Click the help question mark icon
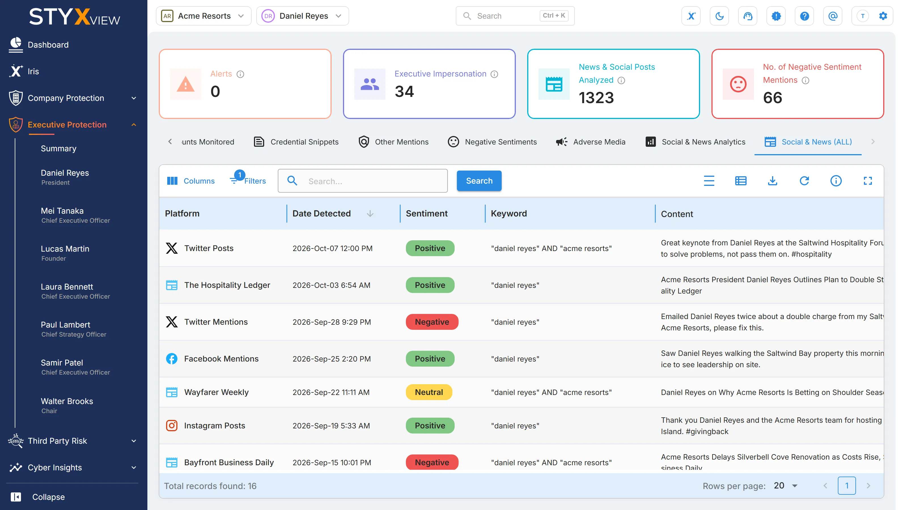This screenshot has height=510, width=907. pos(804,16)
